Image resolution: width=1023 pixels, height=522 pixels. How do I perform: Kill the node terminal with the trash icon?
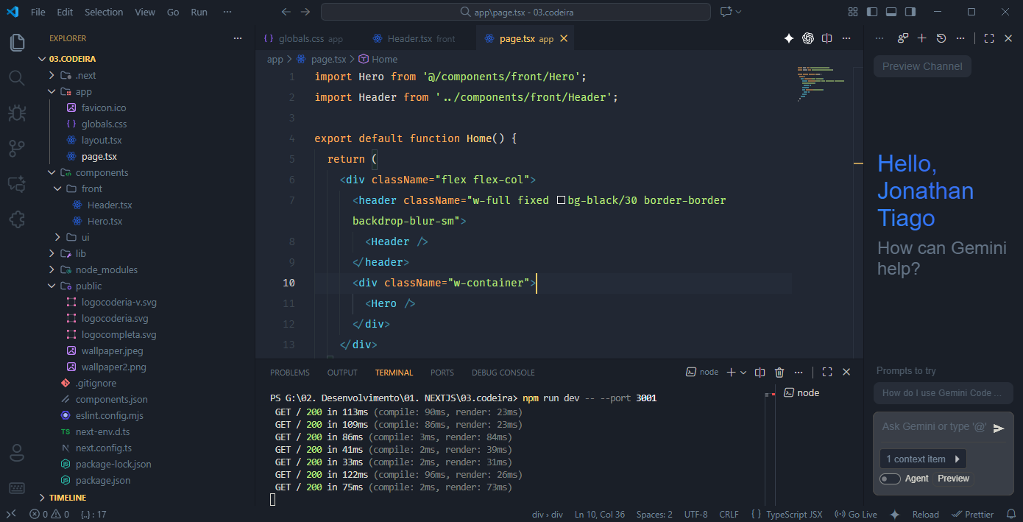pyautogui.click(x=779, y=372)
